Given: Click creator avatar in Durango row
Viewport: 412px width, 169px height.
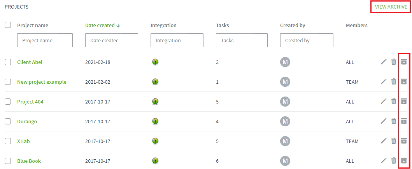Looking at the screenshot, I should click(285, 121).
